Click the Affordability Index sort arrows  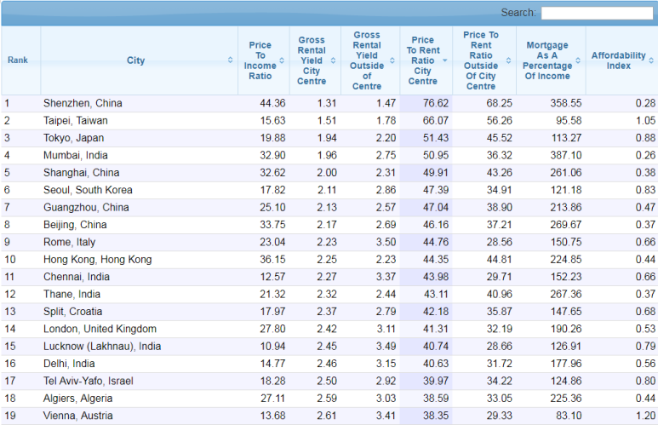coord(650,60)
